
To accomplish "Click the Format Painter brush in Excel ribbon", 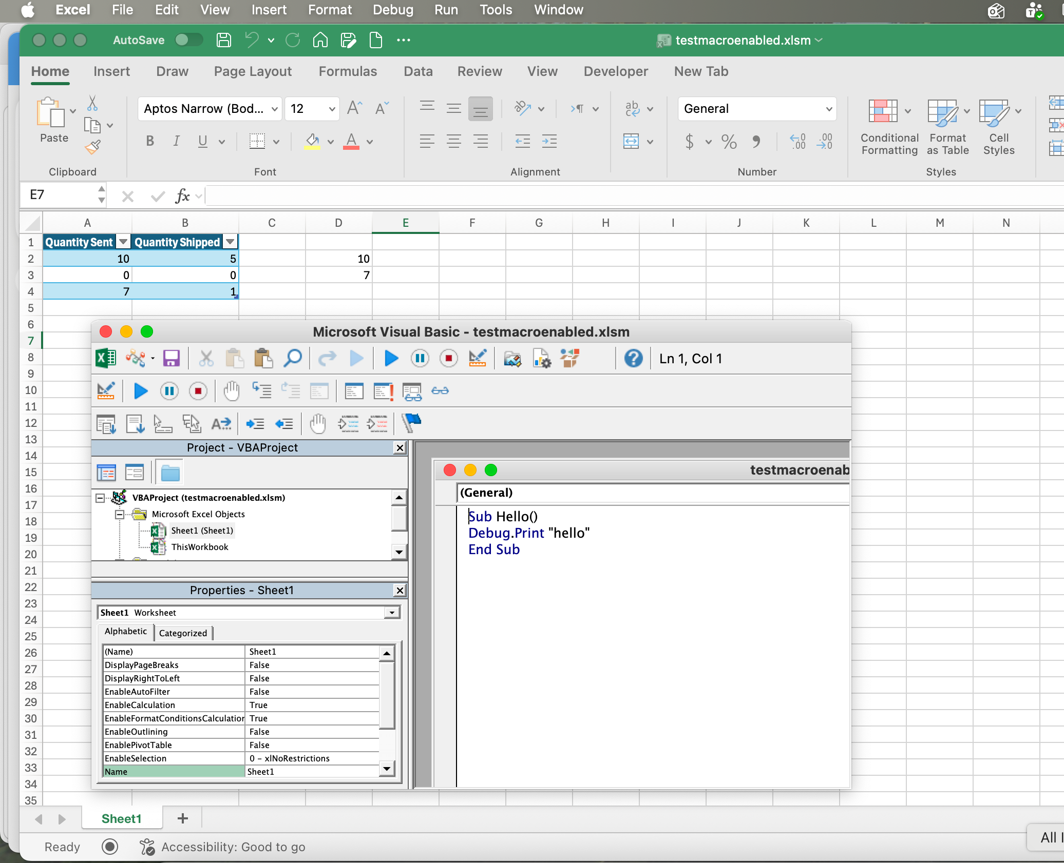I will (92, 147).
